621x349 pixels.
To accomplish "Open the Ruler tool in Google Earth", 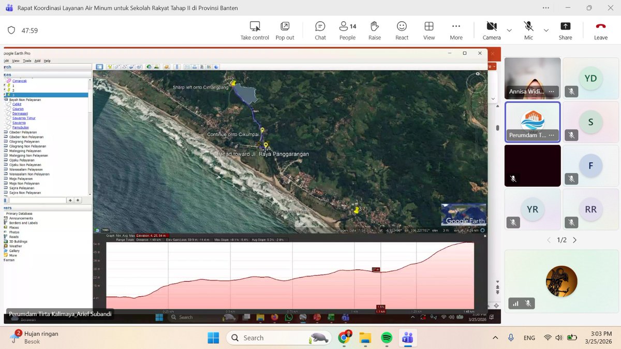I will (177, 67).
